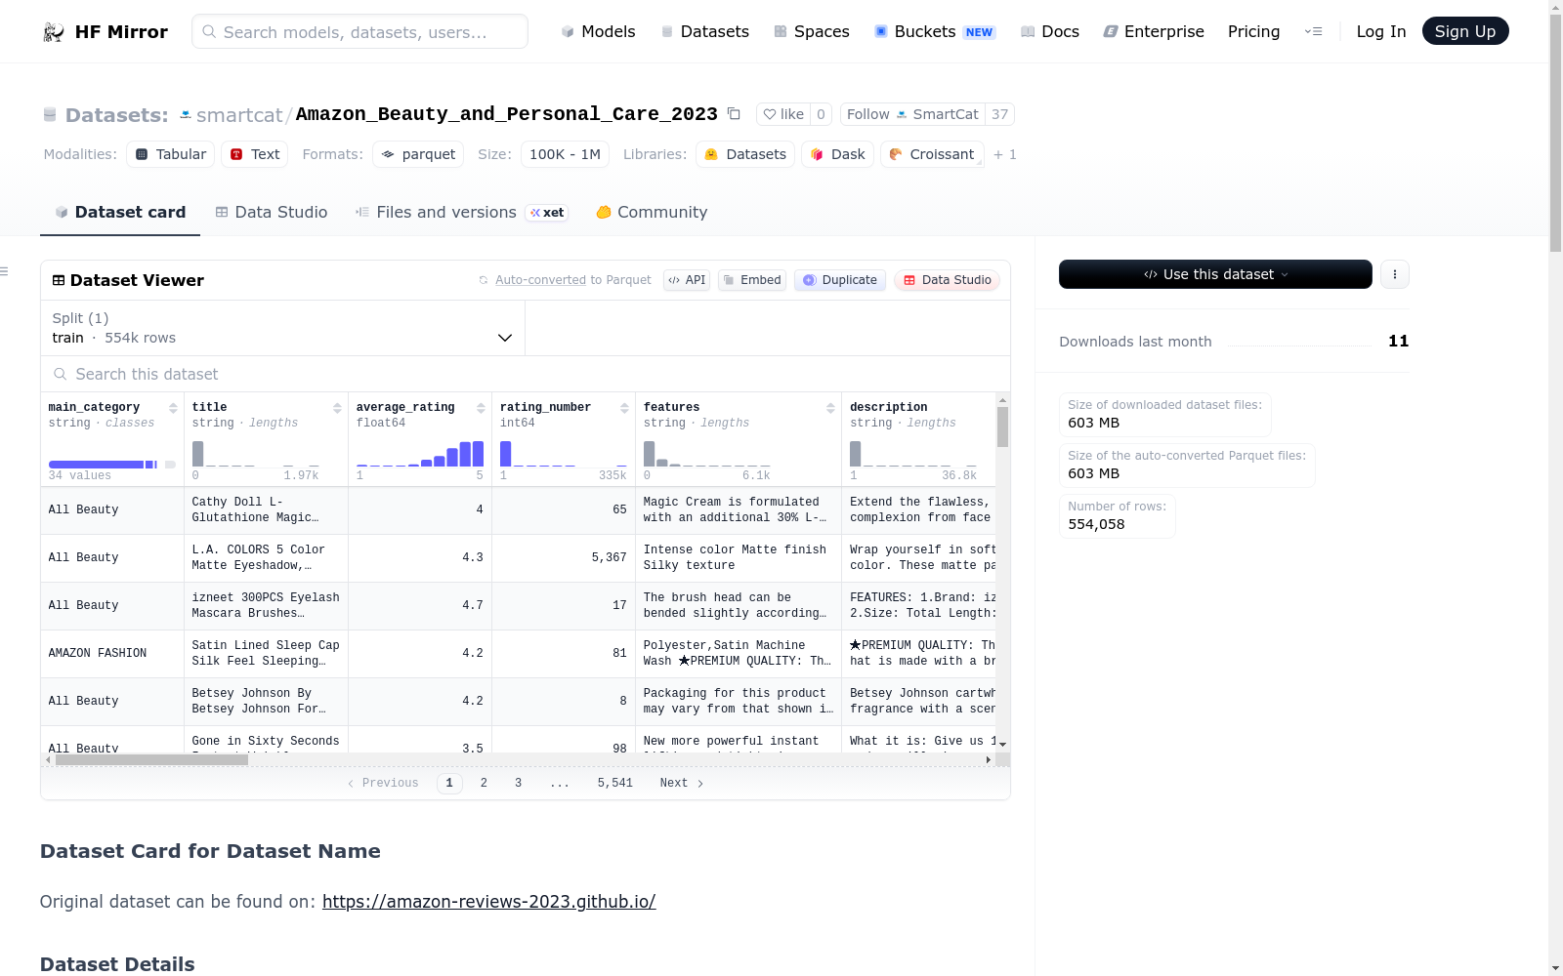Open the more options kebab menu

tap(1395, 274)
